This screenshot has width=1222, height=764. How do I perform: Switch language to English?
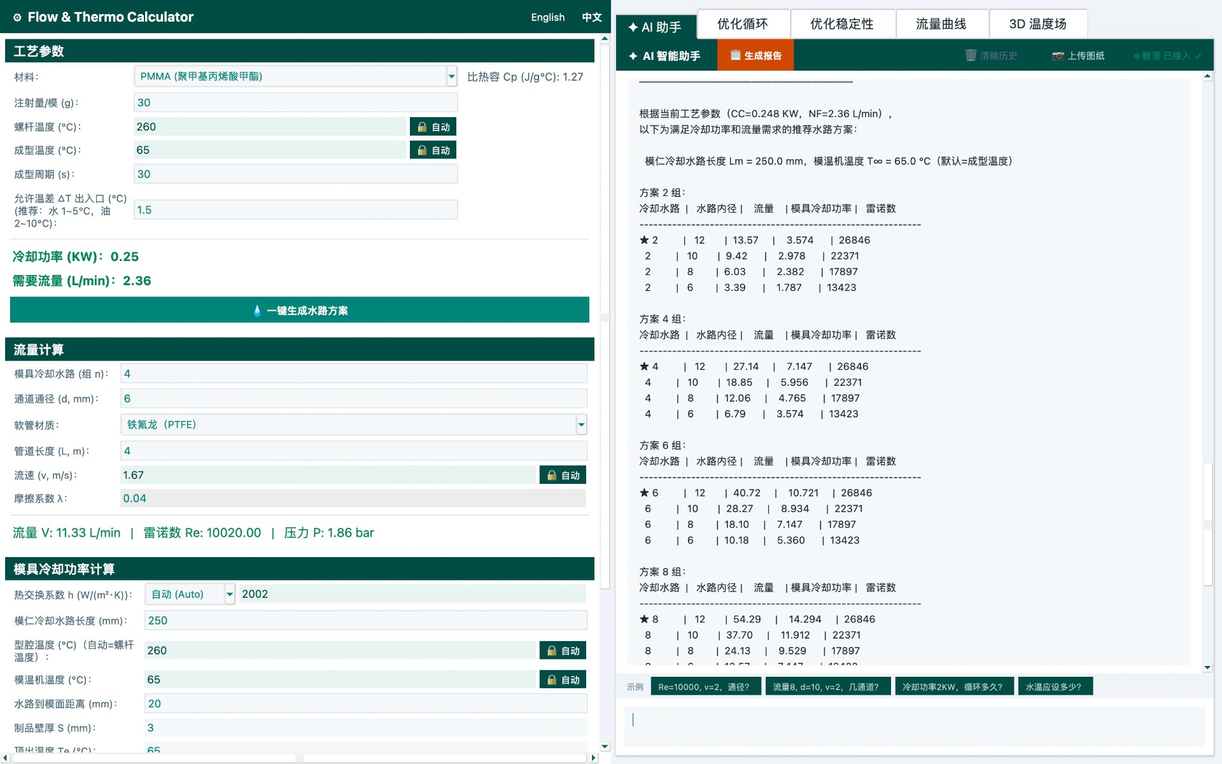point(548,17)
